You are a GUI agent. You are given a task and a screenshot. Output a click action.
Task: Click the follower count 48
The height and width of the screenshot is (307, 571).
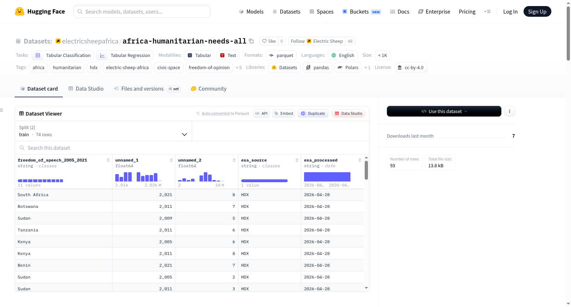point(350,41)
